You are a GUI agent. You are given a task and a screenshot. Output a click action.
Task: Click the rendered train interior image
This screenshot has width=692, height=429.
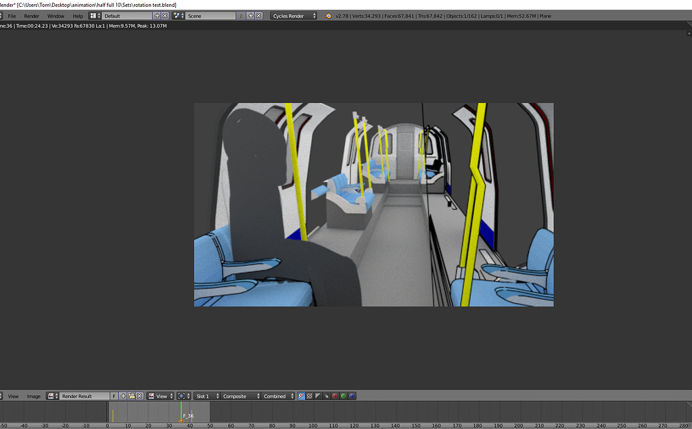[x=374, y=204]
